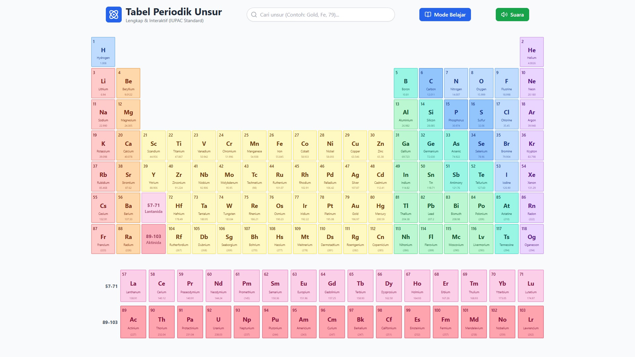Select Hydrogen at top left of table
Viewport: 635px width, 357px height.
tap(103, 52)
